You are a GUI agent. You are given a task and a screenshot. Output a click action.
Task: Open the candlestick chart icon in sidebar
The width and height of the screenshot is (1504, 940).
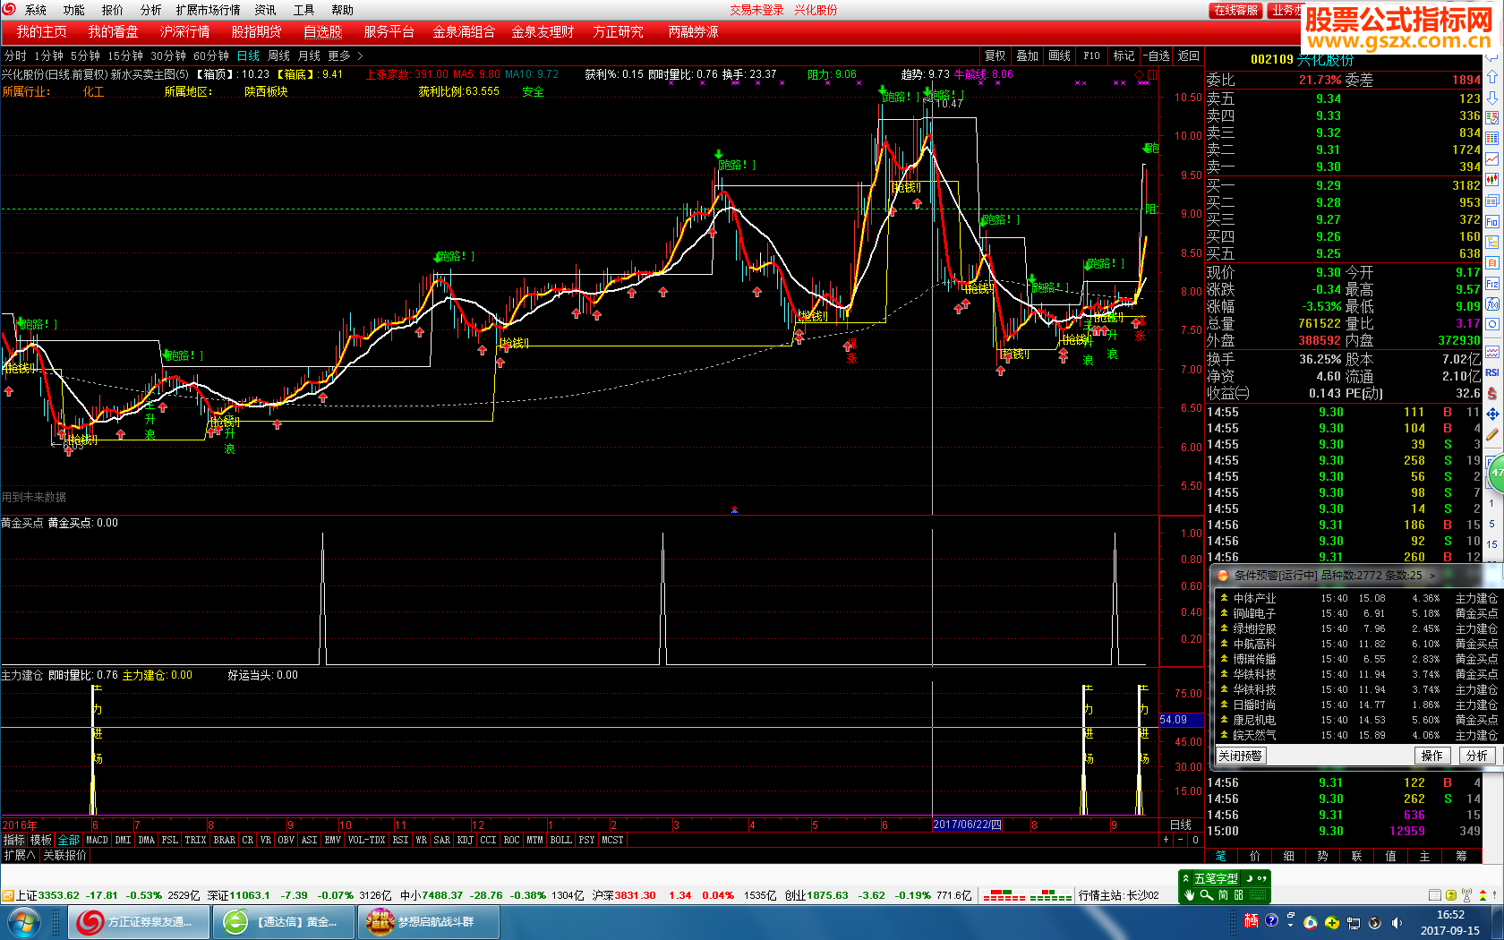tap(1492, 179)
